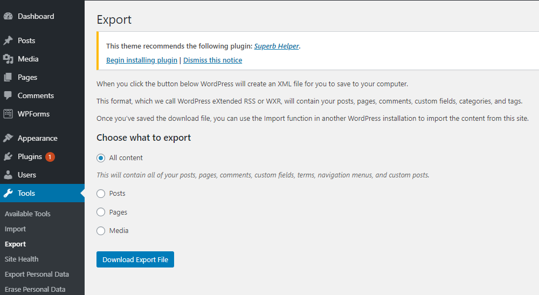This screenshot has width=539, height=295.
Task: Click the Comments speech bubble icon
Action: click(8, 95)
